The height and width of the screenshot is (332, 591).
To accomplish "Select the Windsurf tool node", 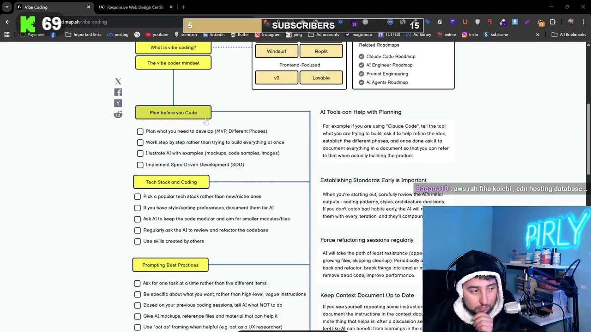I will pyautogui.click(x=277, y=51).
